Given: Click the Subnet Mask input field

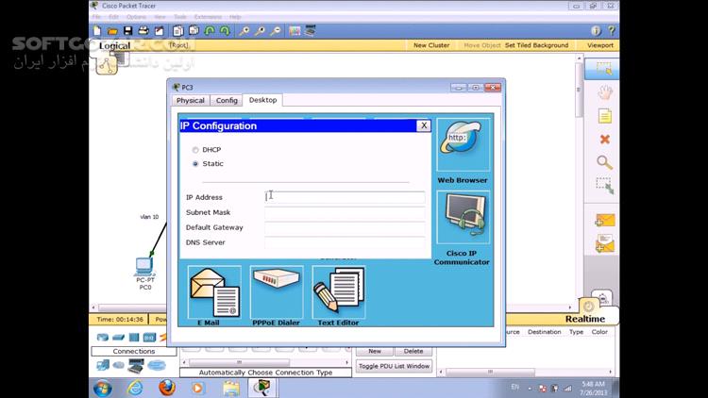Looking at the screenshot, I should (x=345, y=212).
